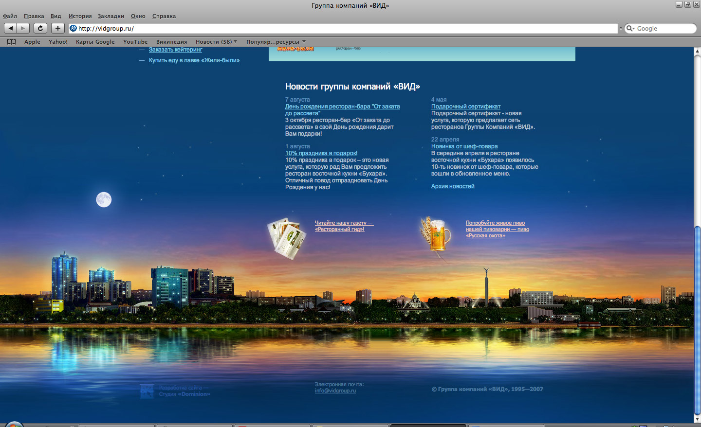Viewport: 701px width, 427px height.
Task: Open the Подарочный сертификат news link
Action: (x=466, y=107)
